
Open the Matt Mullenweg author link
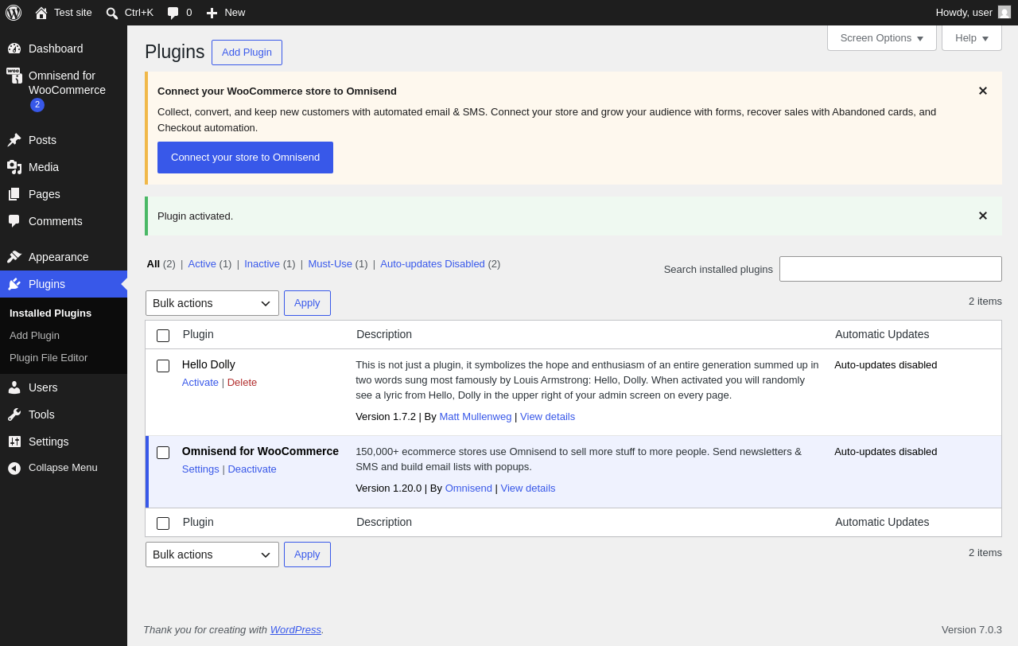click(x=476, y=416)
